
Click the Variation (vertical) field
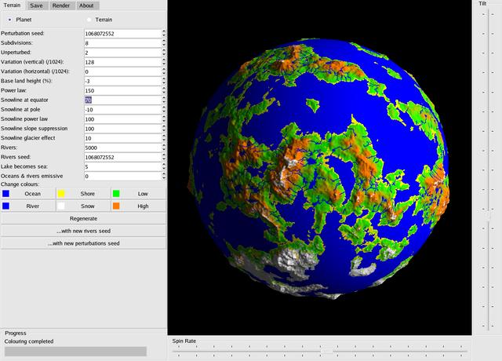(x=122, y=62)
